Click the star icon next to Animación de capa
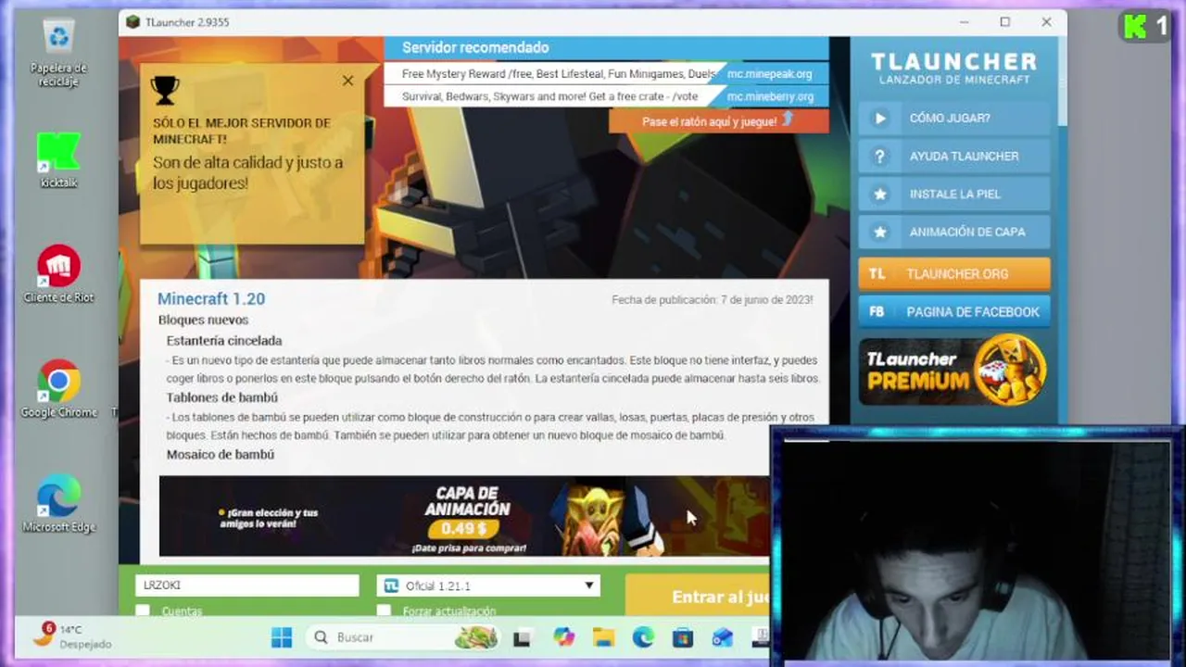 click(880, 233)
